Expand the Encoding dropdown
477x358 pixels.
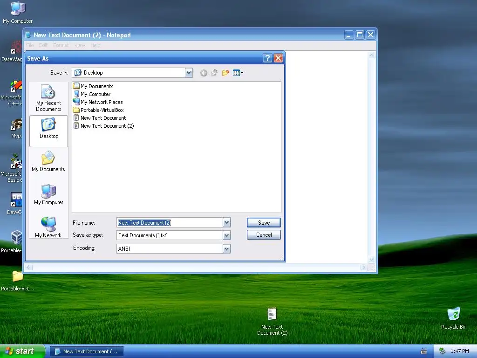pyautogui.click(x=226, y=249)
